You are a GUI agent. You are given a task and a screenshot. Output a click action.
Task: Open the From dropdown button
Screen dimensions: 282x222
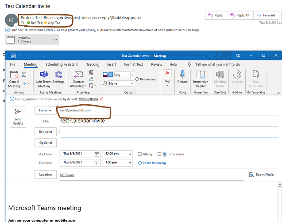(x=45, y=110)
